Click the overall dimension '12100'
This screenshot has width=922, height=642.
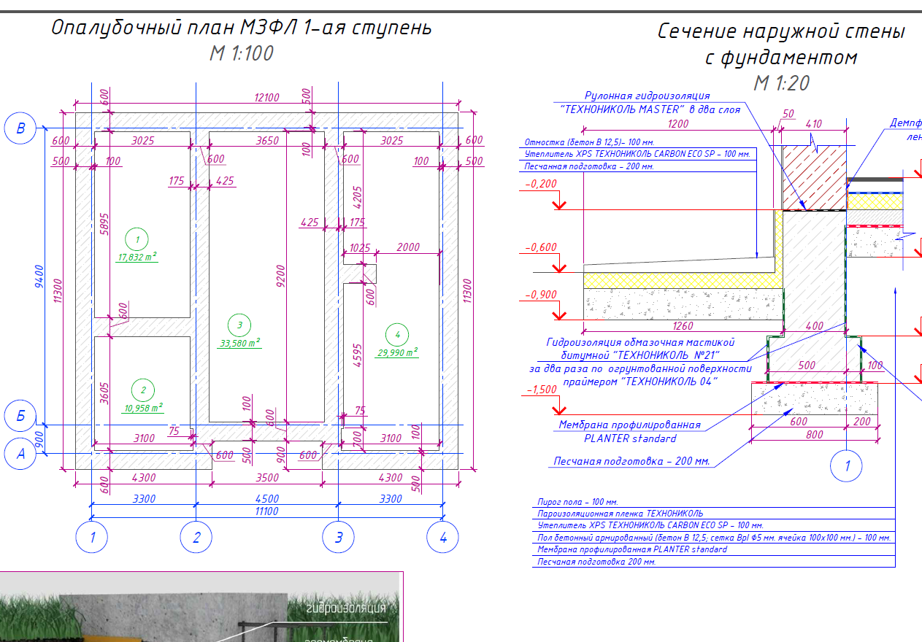pos(267,98)
